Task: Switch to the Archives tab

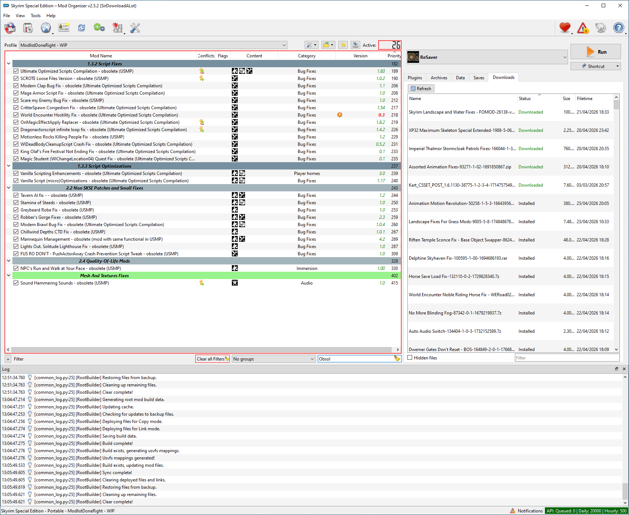Action: coord(439,78)
